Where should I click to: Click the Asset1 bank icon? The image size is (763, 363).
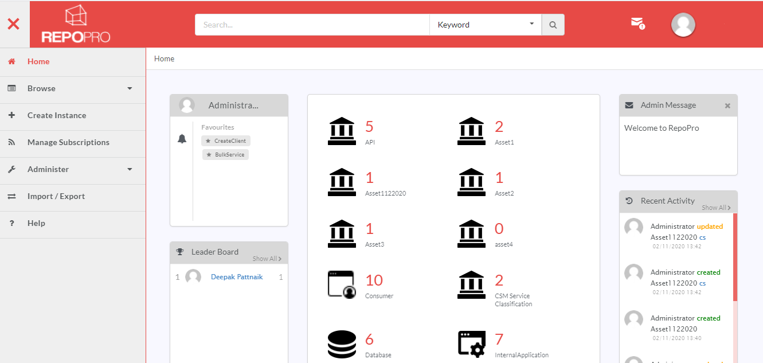(471, 131)
